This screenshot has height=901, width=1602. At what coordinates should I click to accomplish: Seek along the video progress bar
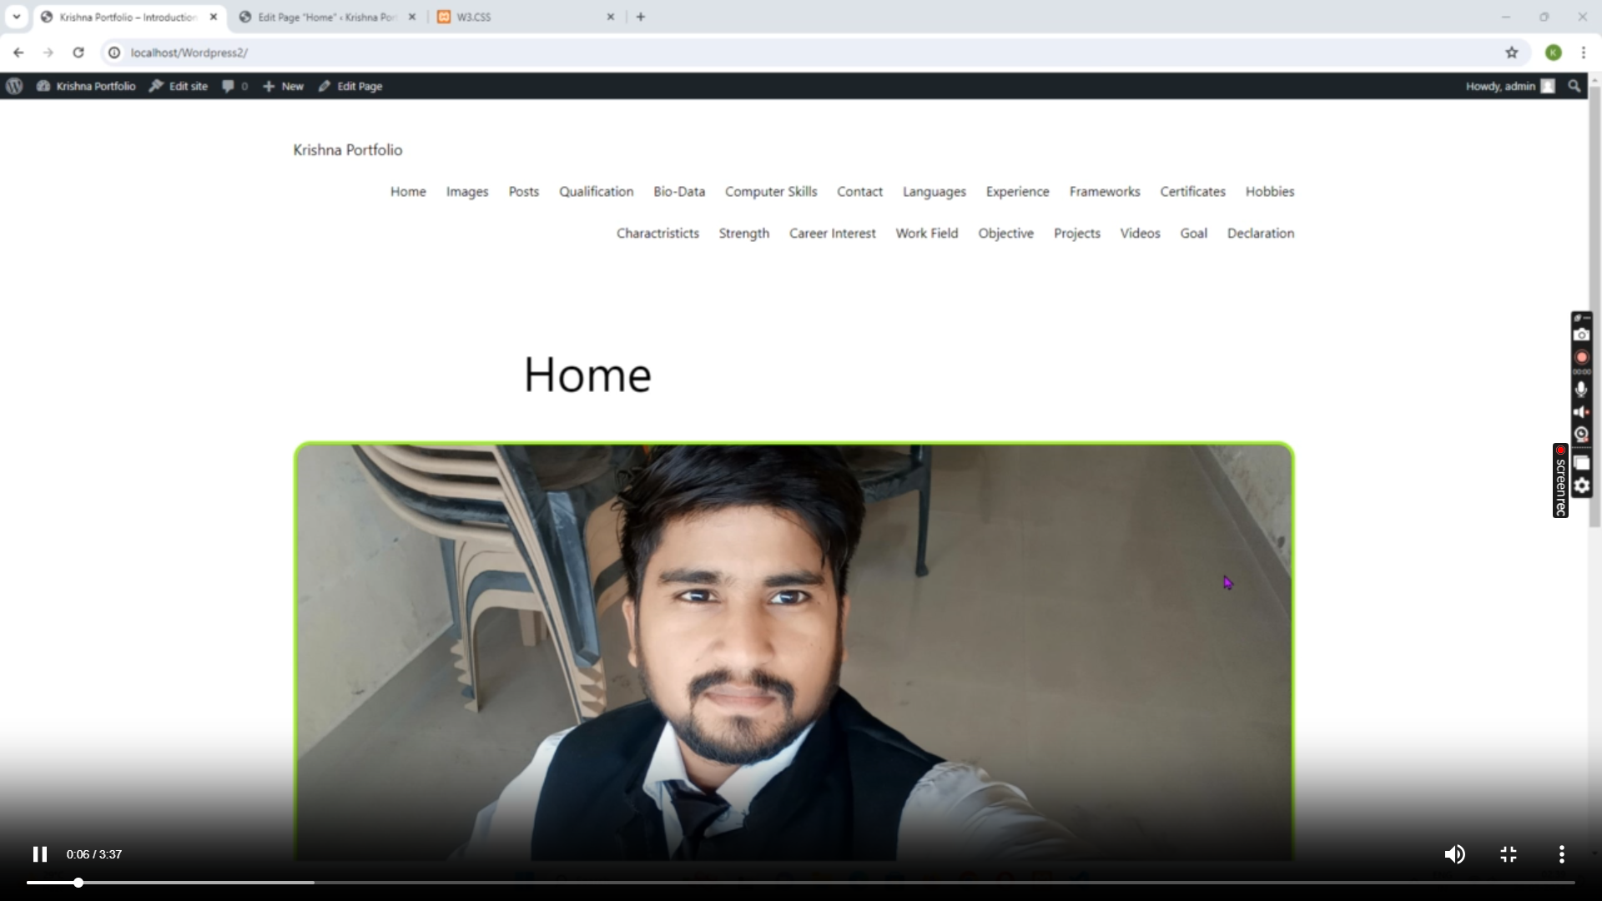pyautogui.click(x=801, y=883)
